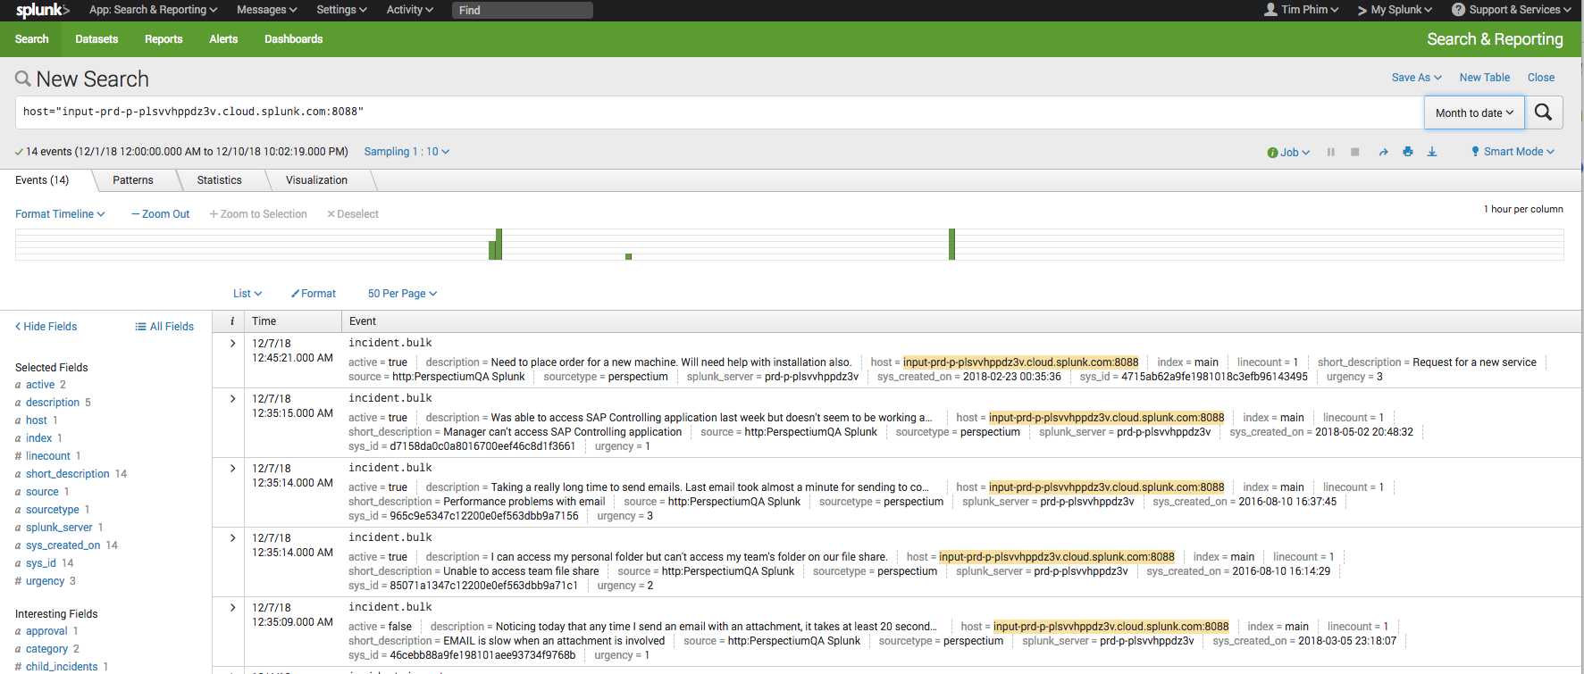The image size is (1584, 674).
Task: Open the Smart Mode dropdown
Action: coord(1513,152)
